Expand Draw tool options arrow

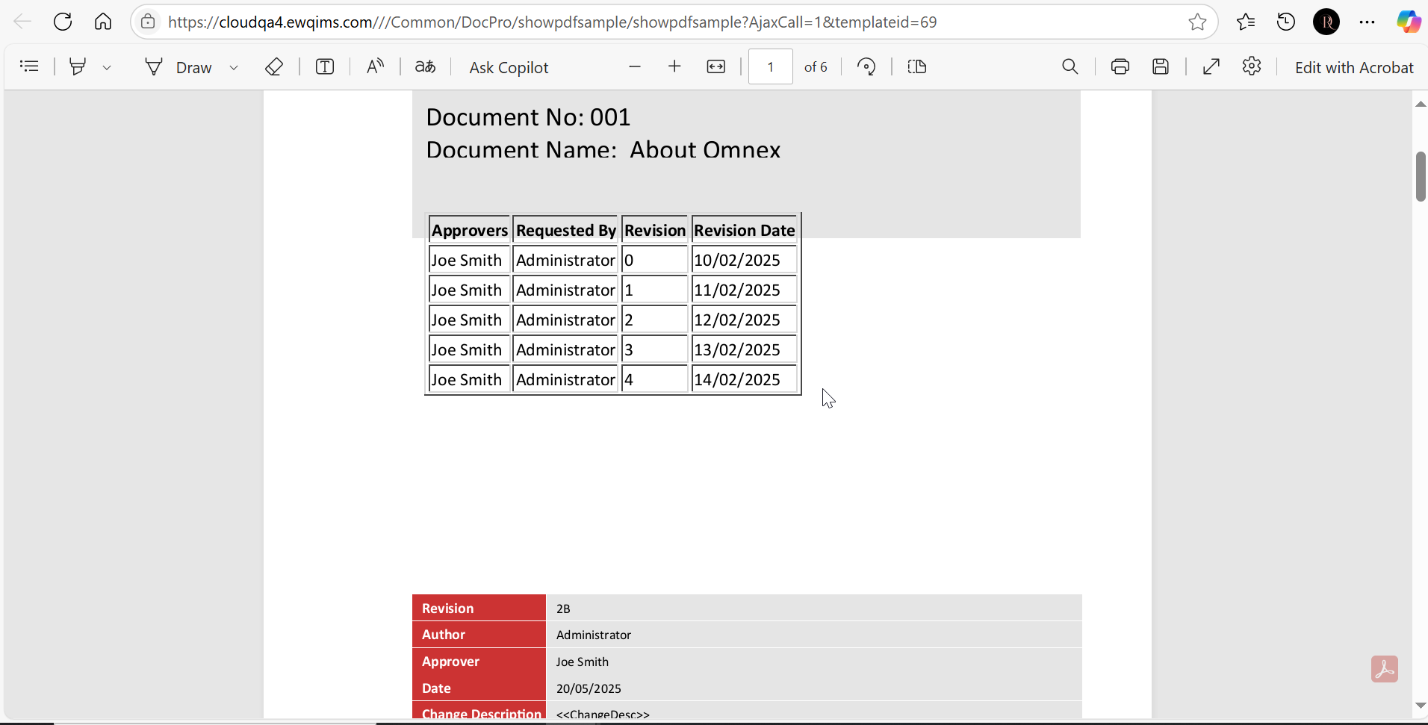pyautogui.click(x=234, y=67)
